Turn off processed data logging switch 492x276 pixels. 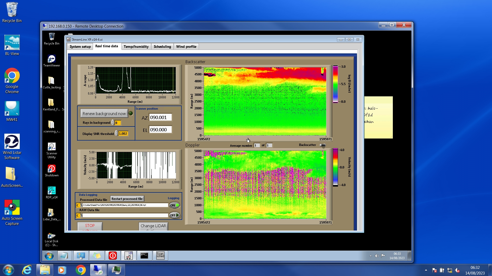[175, 205]
